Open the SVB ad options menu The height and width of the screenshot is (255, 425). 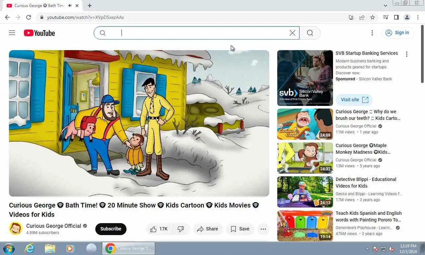[x=407, y=54]
